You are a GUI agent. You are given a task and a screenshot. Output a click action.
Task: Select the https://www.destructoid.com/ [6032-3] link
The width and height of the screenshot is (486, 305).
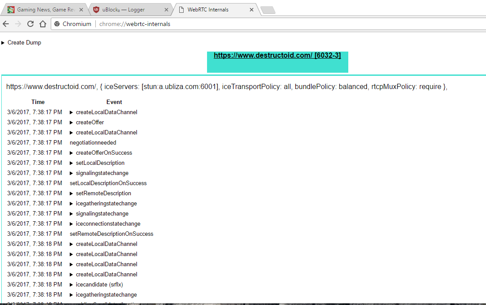tap(277, 55)
